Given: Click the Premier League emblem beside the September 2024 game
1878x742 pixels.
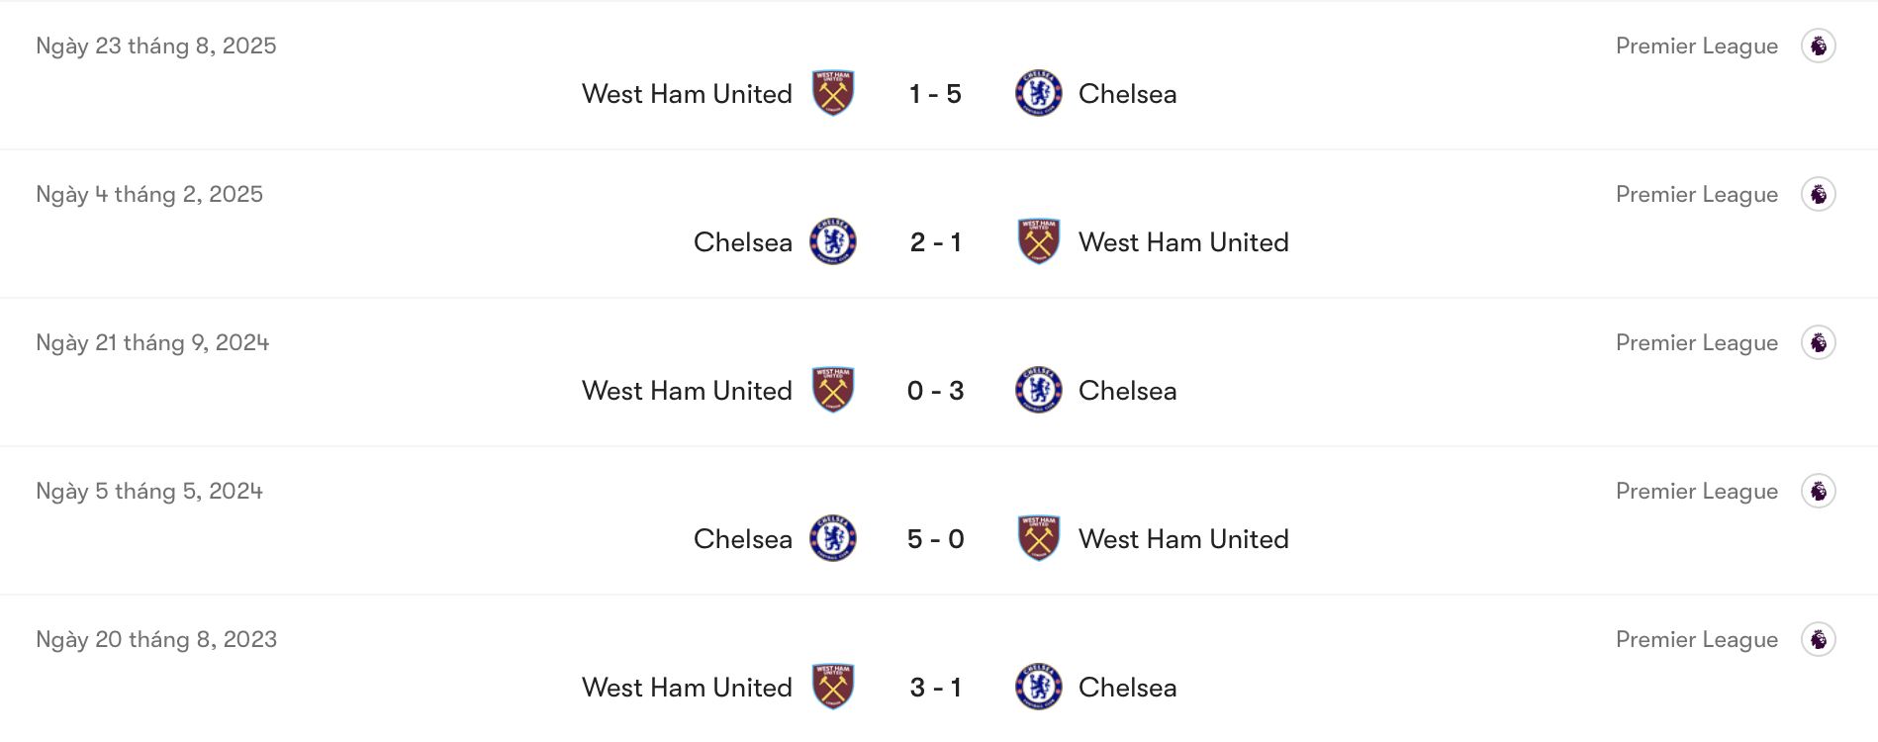Looking at the screenshot, I should [x=1819, y=342].
